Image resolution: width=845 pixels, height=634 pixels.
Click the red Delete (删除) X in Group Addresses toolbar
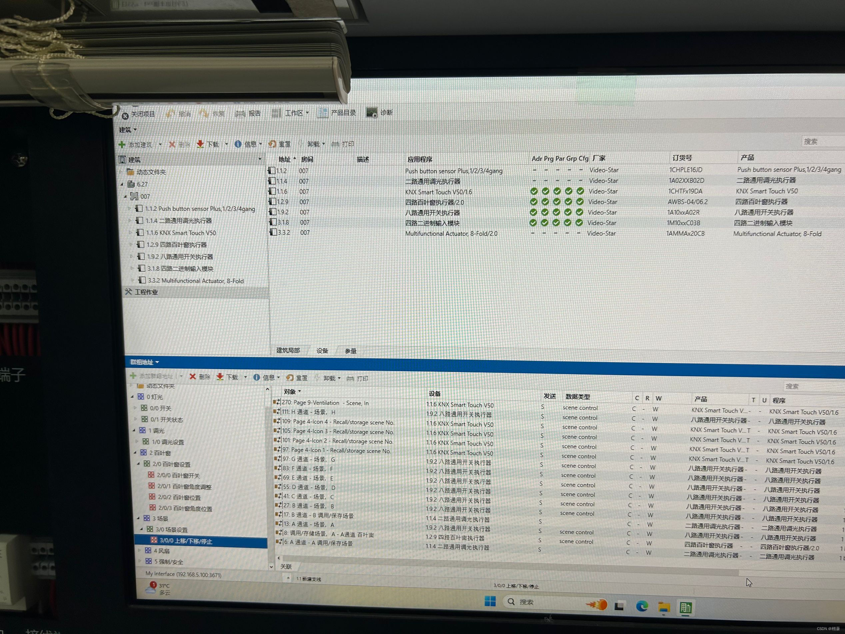coord(193,376)
